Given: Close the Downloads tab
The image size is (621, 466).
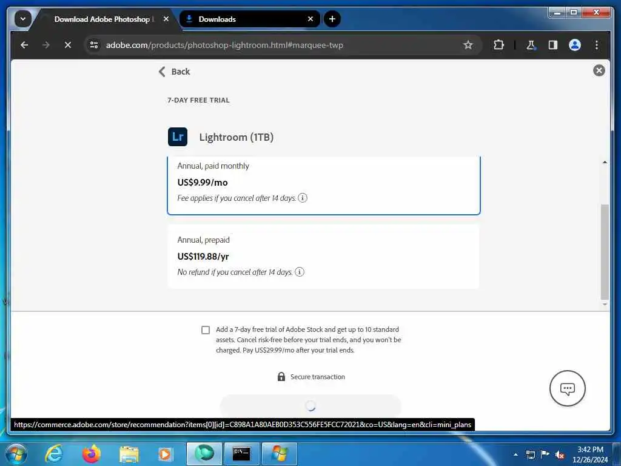Looking at the screenshot, I should coord(310,19).
